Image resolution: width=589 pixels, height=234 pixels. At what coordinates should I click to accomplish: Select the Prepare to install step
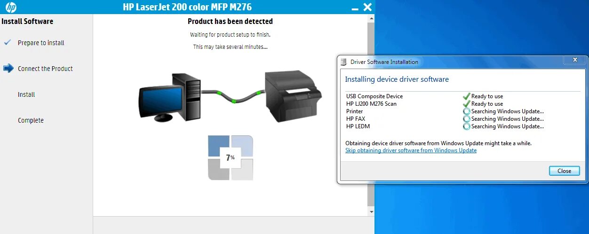click(x=41, y=43)
